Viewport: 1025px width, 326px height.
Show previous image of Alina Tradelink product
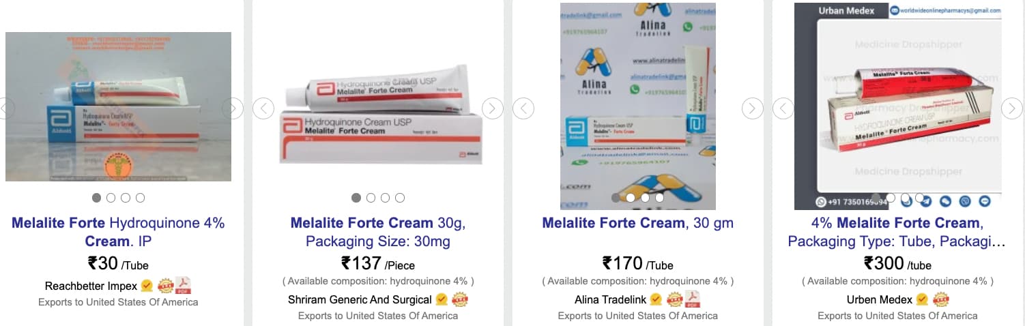(523, 108)
